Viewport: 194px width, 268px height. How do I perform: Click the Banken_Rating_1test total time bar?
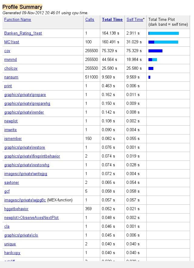pyautogui.click(x=164, y=33)
